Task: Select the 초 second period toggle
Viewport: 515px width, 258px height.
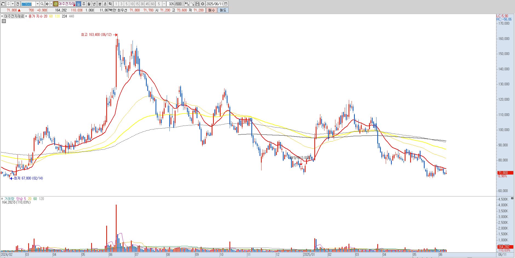Action: (105, 4)
